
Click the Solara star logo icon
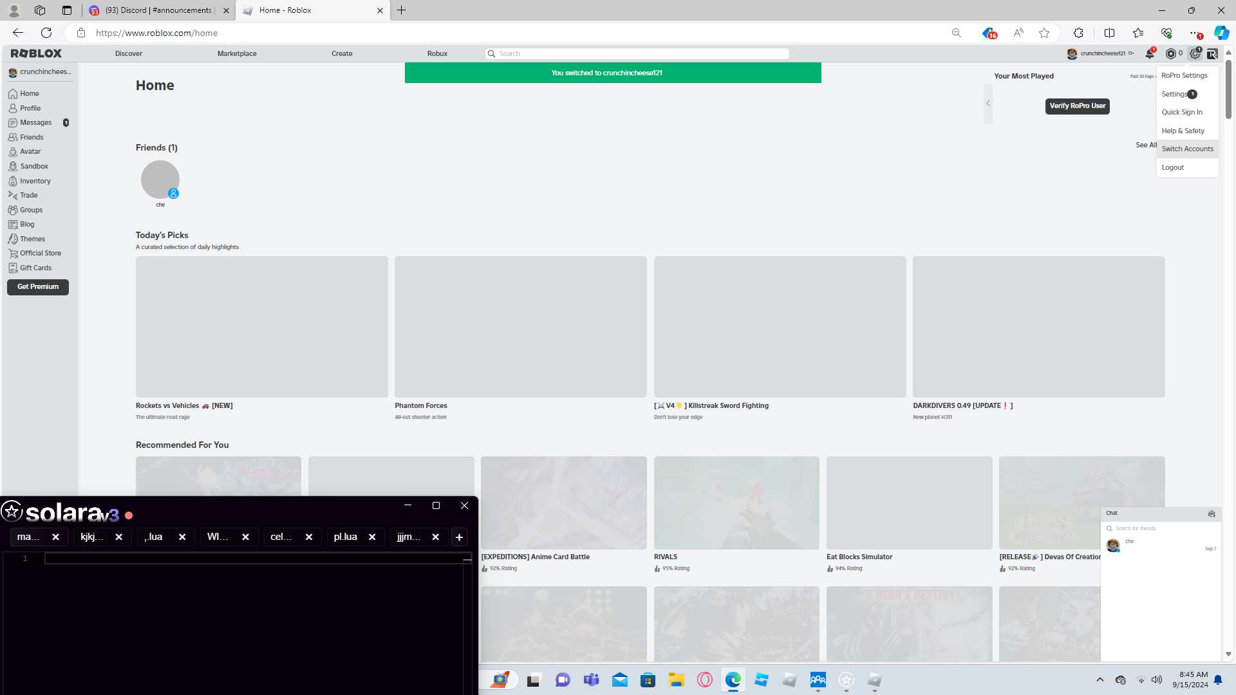point(12,512)
